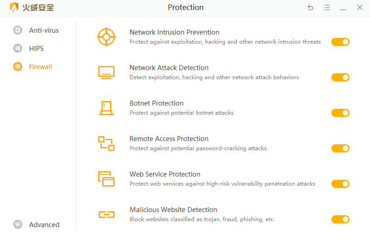This screenshot has width=370, height=243.
Task: Click the Botnet Protection laptop icon
Action: point(106,108)
